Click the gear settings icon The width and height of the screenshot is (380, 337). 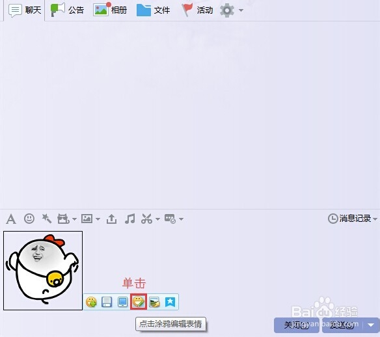(x=227, y=10)
